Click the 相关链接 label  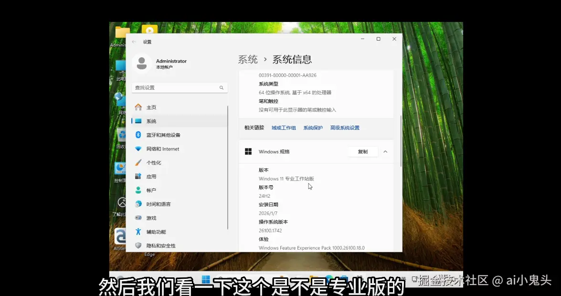point(254,128)
